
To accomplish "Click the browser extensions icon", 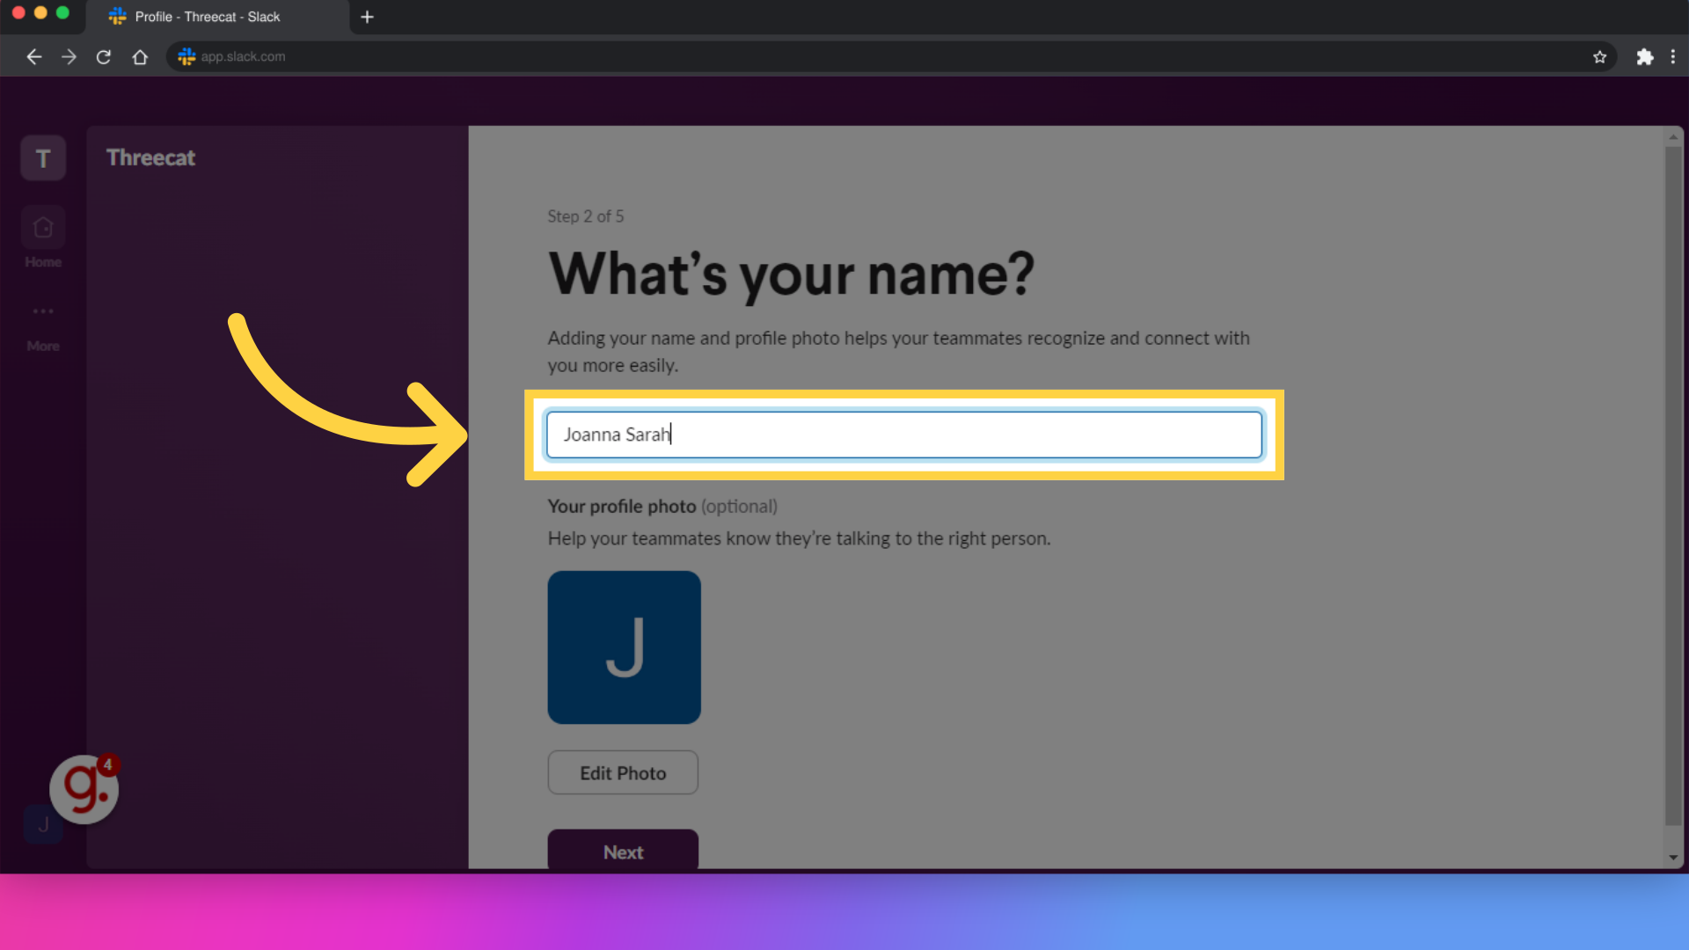I will click(1645, 55).
